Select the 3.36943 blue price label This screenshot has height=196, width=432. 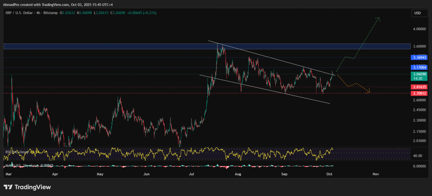point(419,57)
